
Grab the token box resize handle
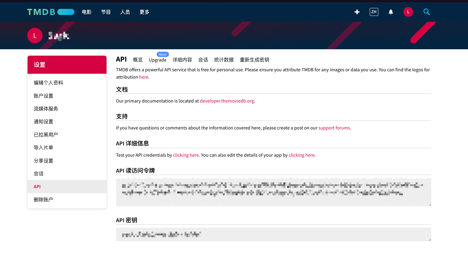pos(430,205)
